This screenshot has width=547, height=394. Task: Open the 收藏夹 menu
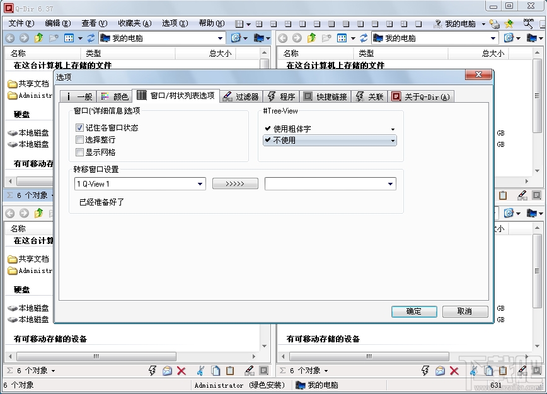tap(134, 23)
